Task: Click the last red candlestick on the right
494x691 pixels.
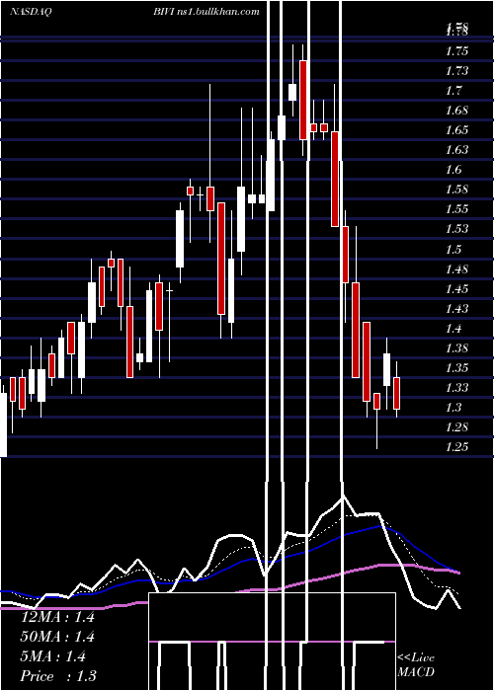Action: pos(397,393)
